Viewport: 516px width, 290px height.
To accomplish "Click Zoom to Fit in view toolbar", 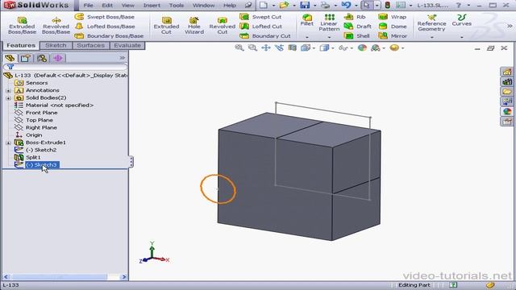I will [x=239, y=48].
